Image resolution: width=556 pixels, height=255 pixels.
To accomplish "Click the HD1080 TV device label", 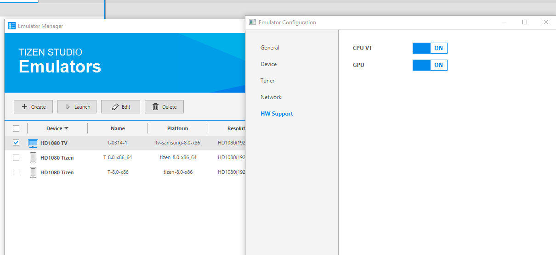I will (x=54, y=143).
